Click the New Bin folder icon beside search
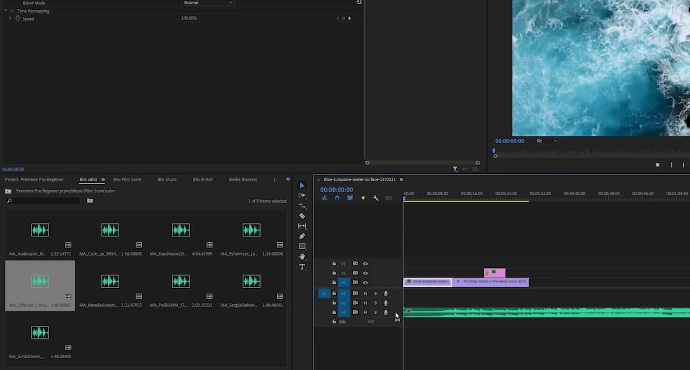690x370 pixels. 90,200
